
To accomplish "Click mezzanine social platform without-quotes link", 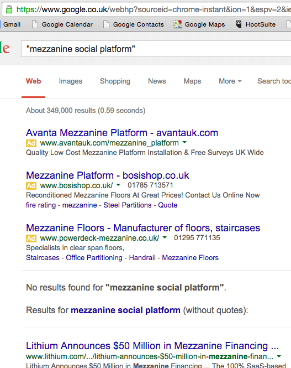I will pyautogui.click(x=125, y=310).
